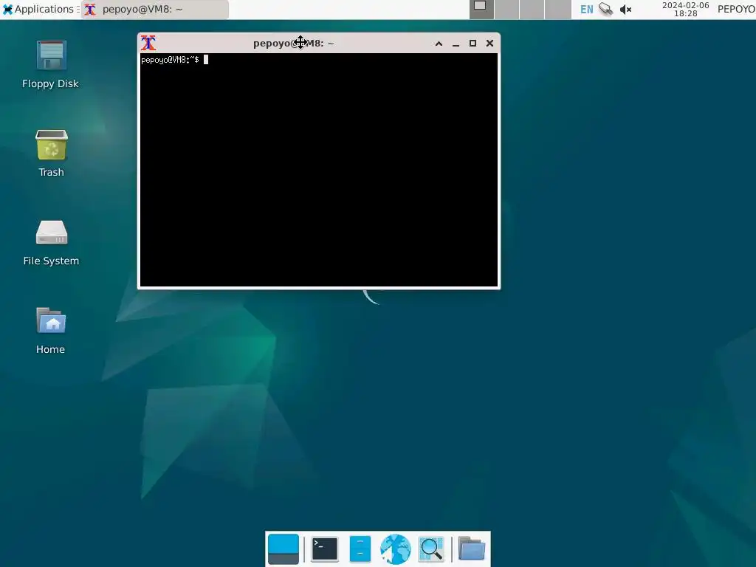Launch Terminal Emulator from the dock
Image resolution: width=756 pixels, height=567 pixels.
(325, 549)
